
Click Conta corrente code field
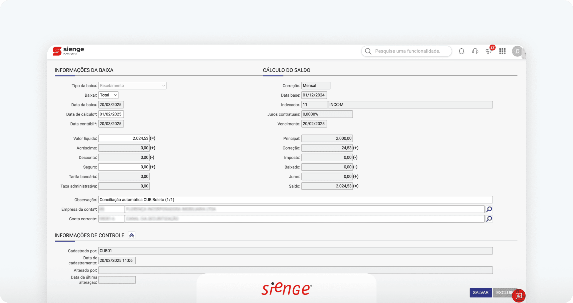tap(111, 219)
